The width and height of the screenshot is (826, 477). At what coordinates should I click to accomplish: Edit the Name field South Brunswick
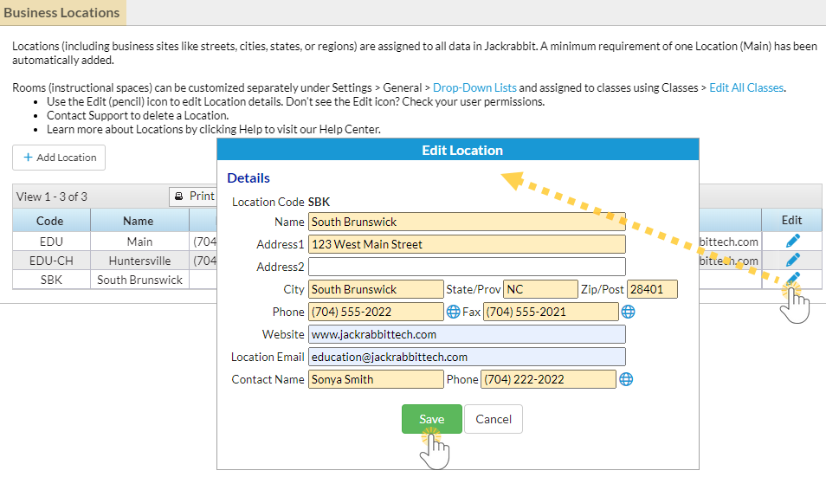467,222
